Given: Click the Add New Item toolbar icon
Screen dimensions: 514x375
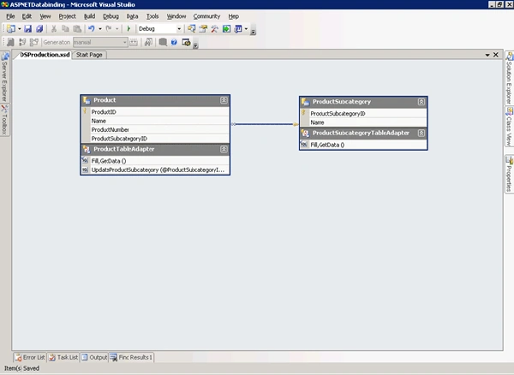Looking at the screenshot, I should click(x=11, y=29).
